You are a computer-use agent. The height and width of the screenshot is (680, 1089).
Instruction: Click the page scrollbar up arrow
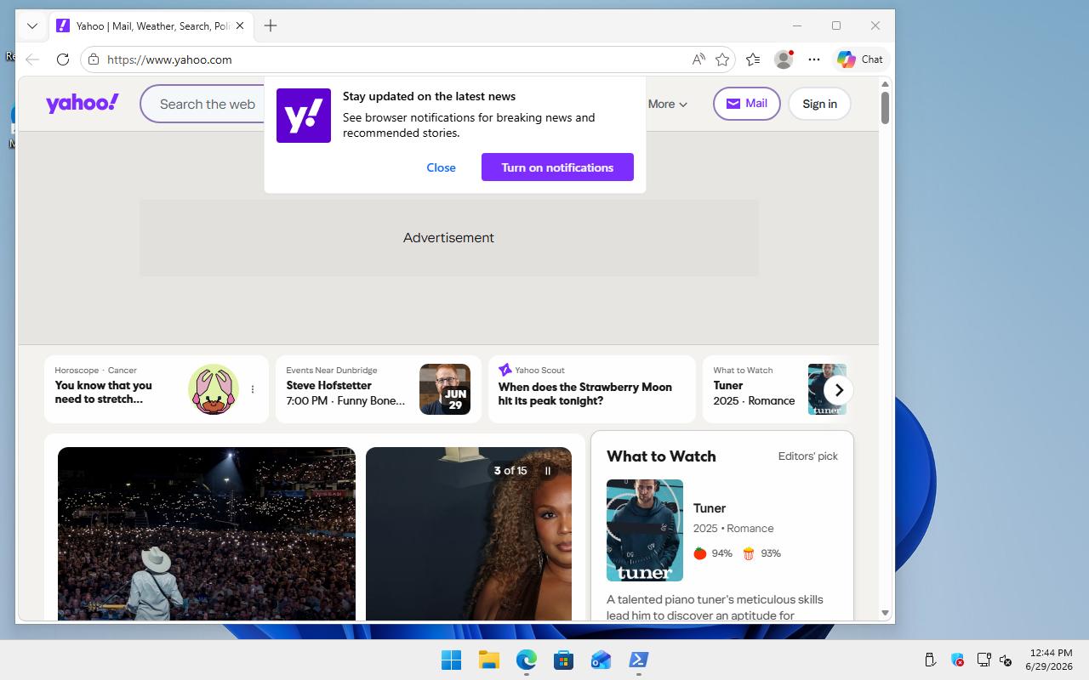[x=885, y=84]
